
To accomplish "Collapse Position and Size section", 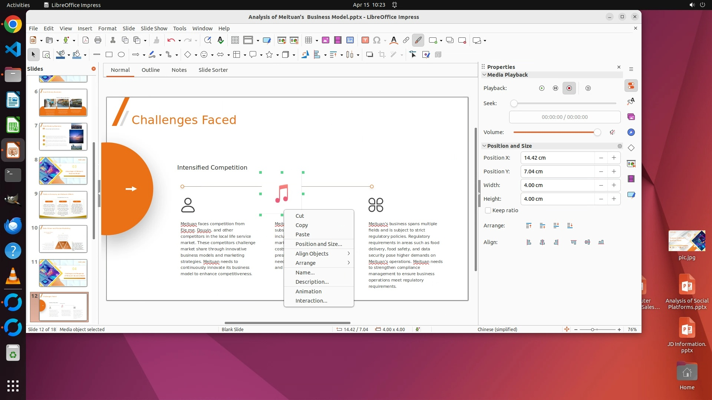I will point(484,146).
